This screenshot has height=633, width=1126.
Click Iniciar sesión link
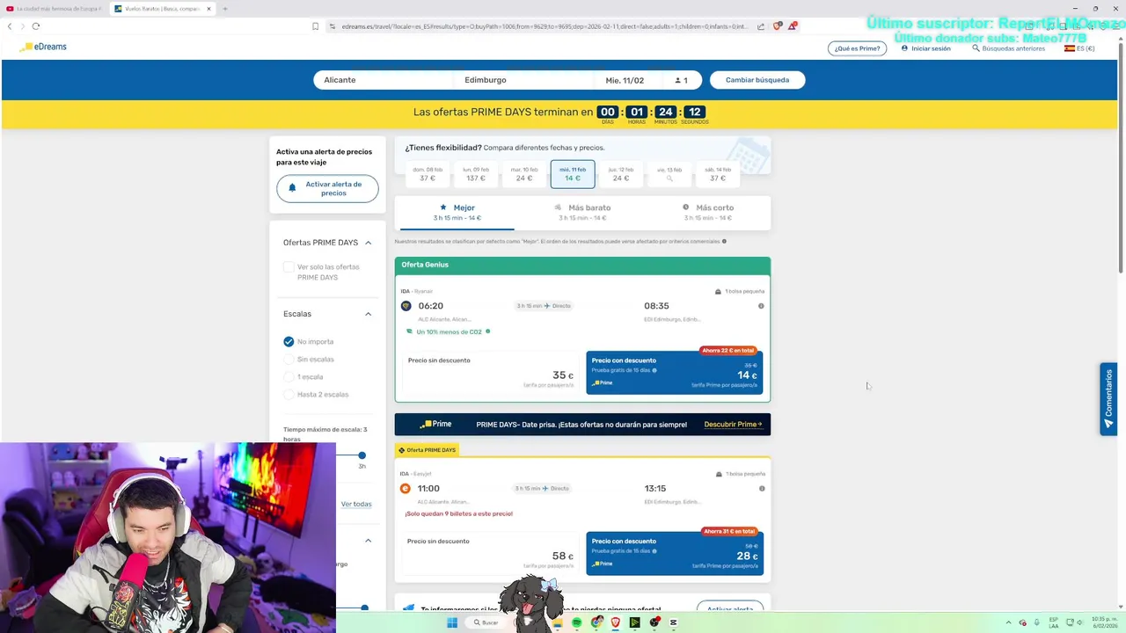926,48
